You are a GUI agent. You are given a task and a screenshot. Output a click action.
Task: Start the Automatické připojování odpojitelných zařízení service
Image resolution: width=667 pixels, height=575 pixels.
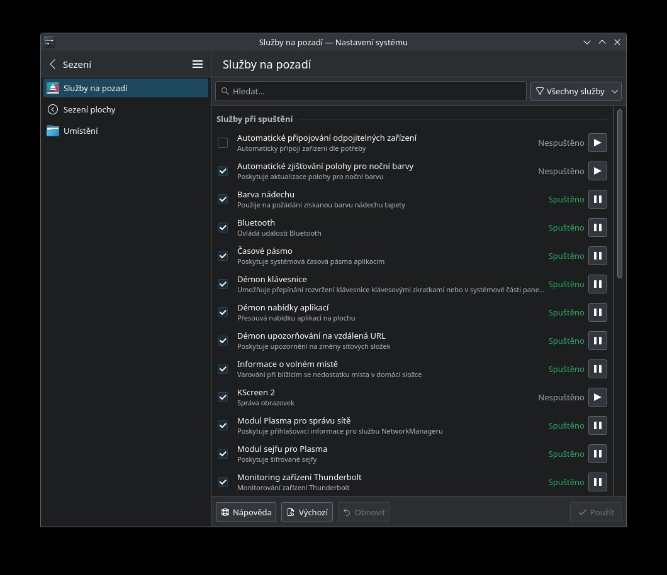[x=597, y=143]
